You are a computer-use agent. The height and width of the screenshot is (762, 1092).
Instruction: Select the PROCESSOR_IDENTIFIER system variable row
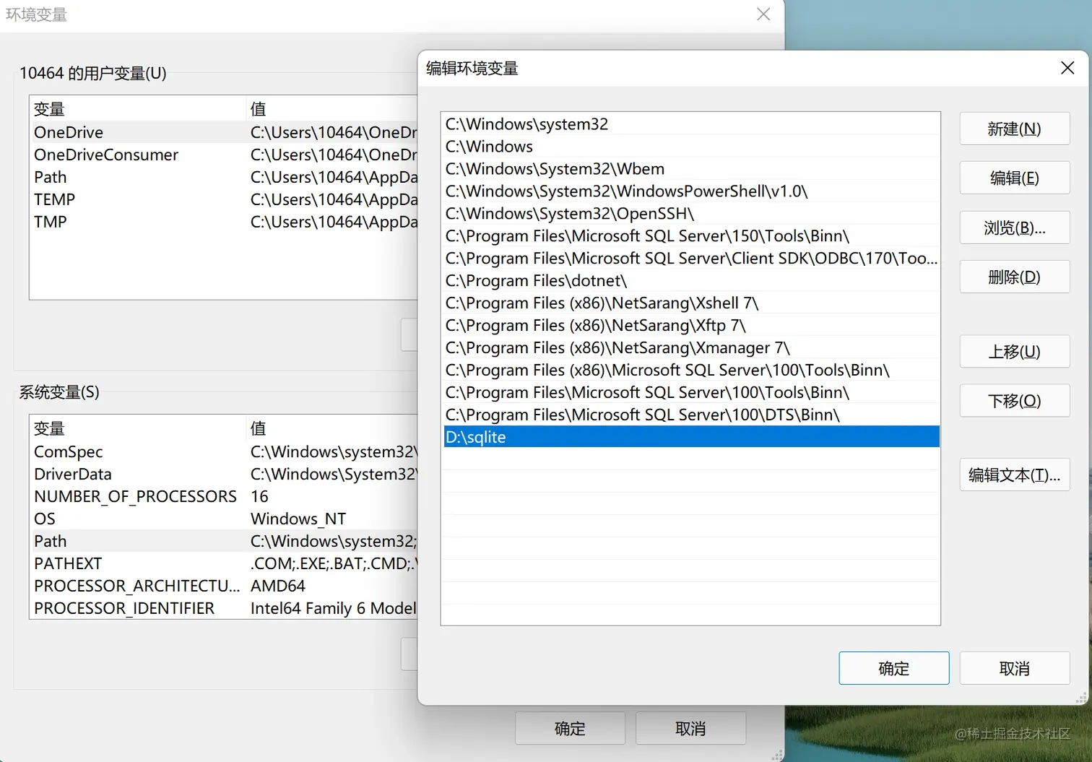[224, 608]
